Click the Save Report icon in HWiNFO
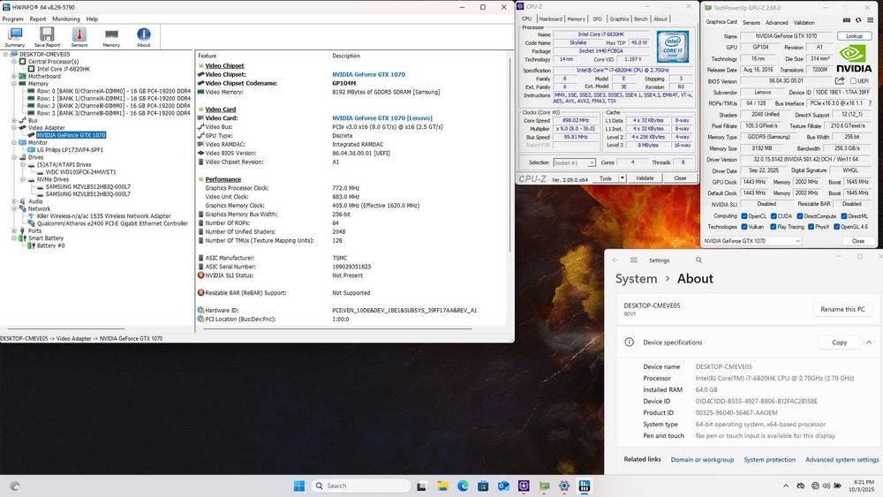 (x=47, y=37)
